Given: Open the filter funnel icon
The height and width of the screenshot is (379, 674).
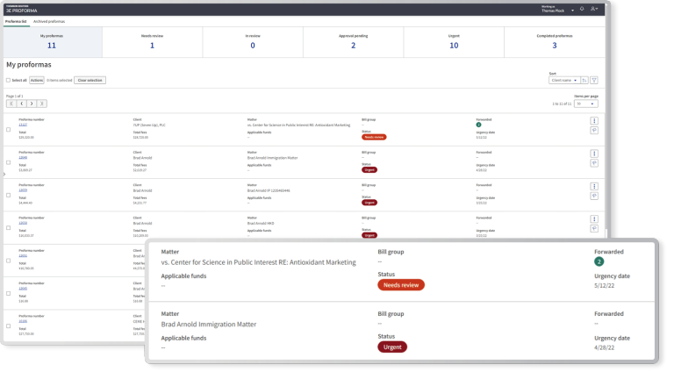Looking at the screenshot, I should tap(594, 80).
